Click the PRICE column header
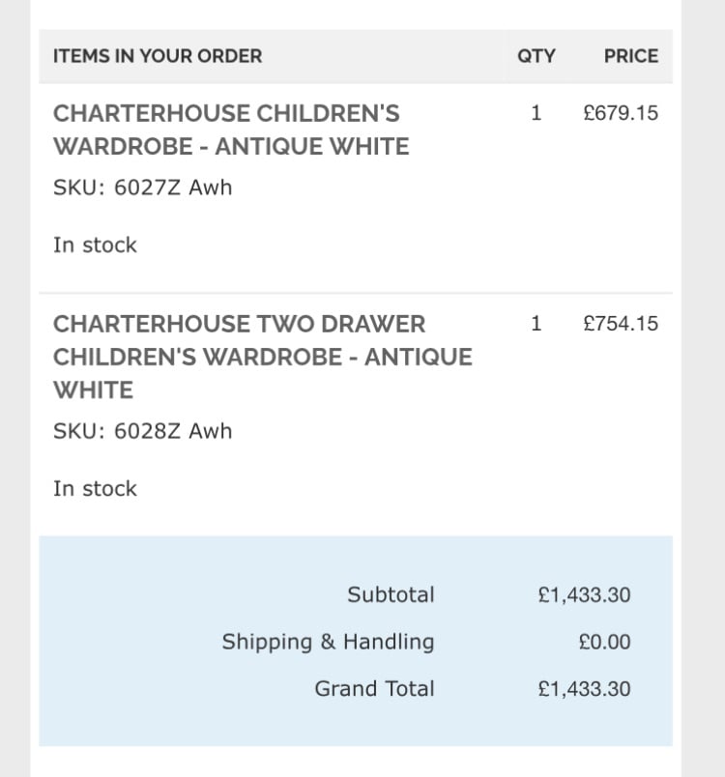 point(630,56)
